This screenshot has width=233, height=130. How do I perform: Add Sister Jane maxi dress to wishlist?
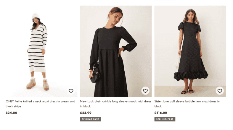(219, 91)
